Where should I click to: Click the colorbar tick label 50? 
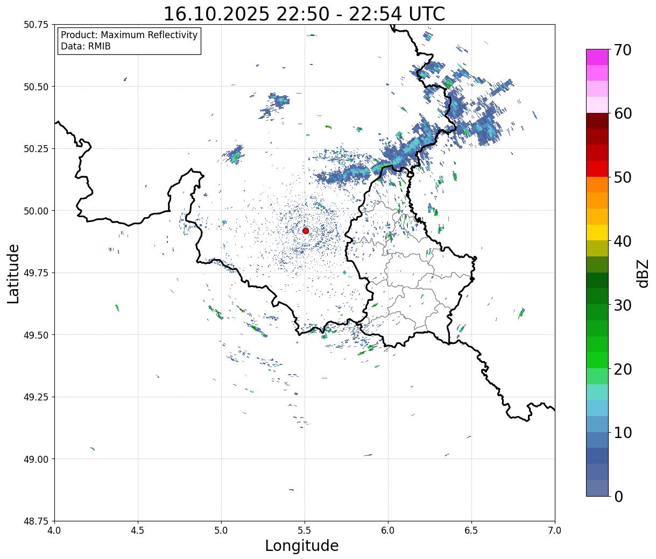tap(623, 177)
